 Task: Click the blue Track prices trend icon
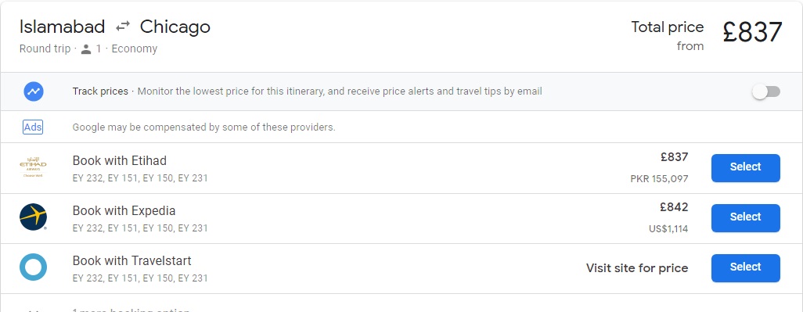[x=34, y=91]
